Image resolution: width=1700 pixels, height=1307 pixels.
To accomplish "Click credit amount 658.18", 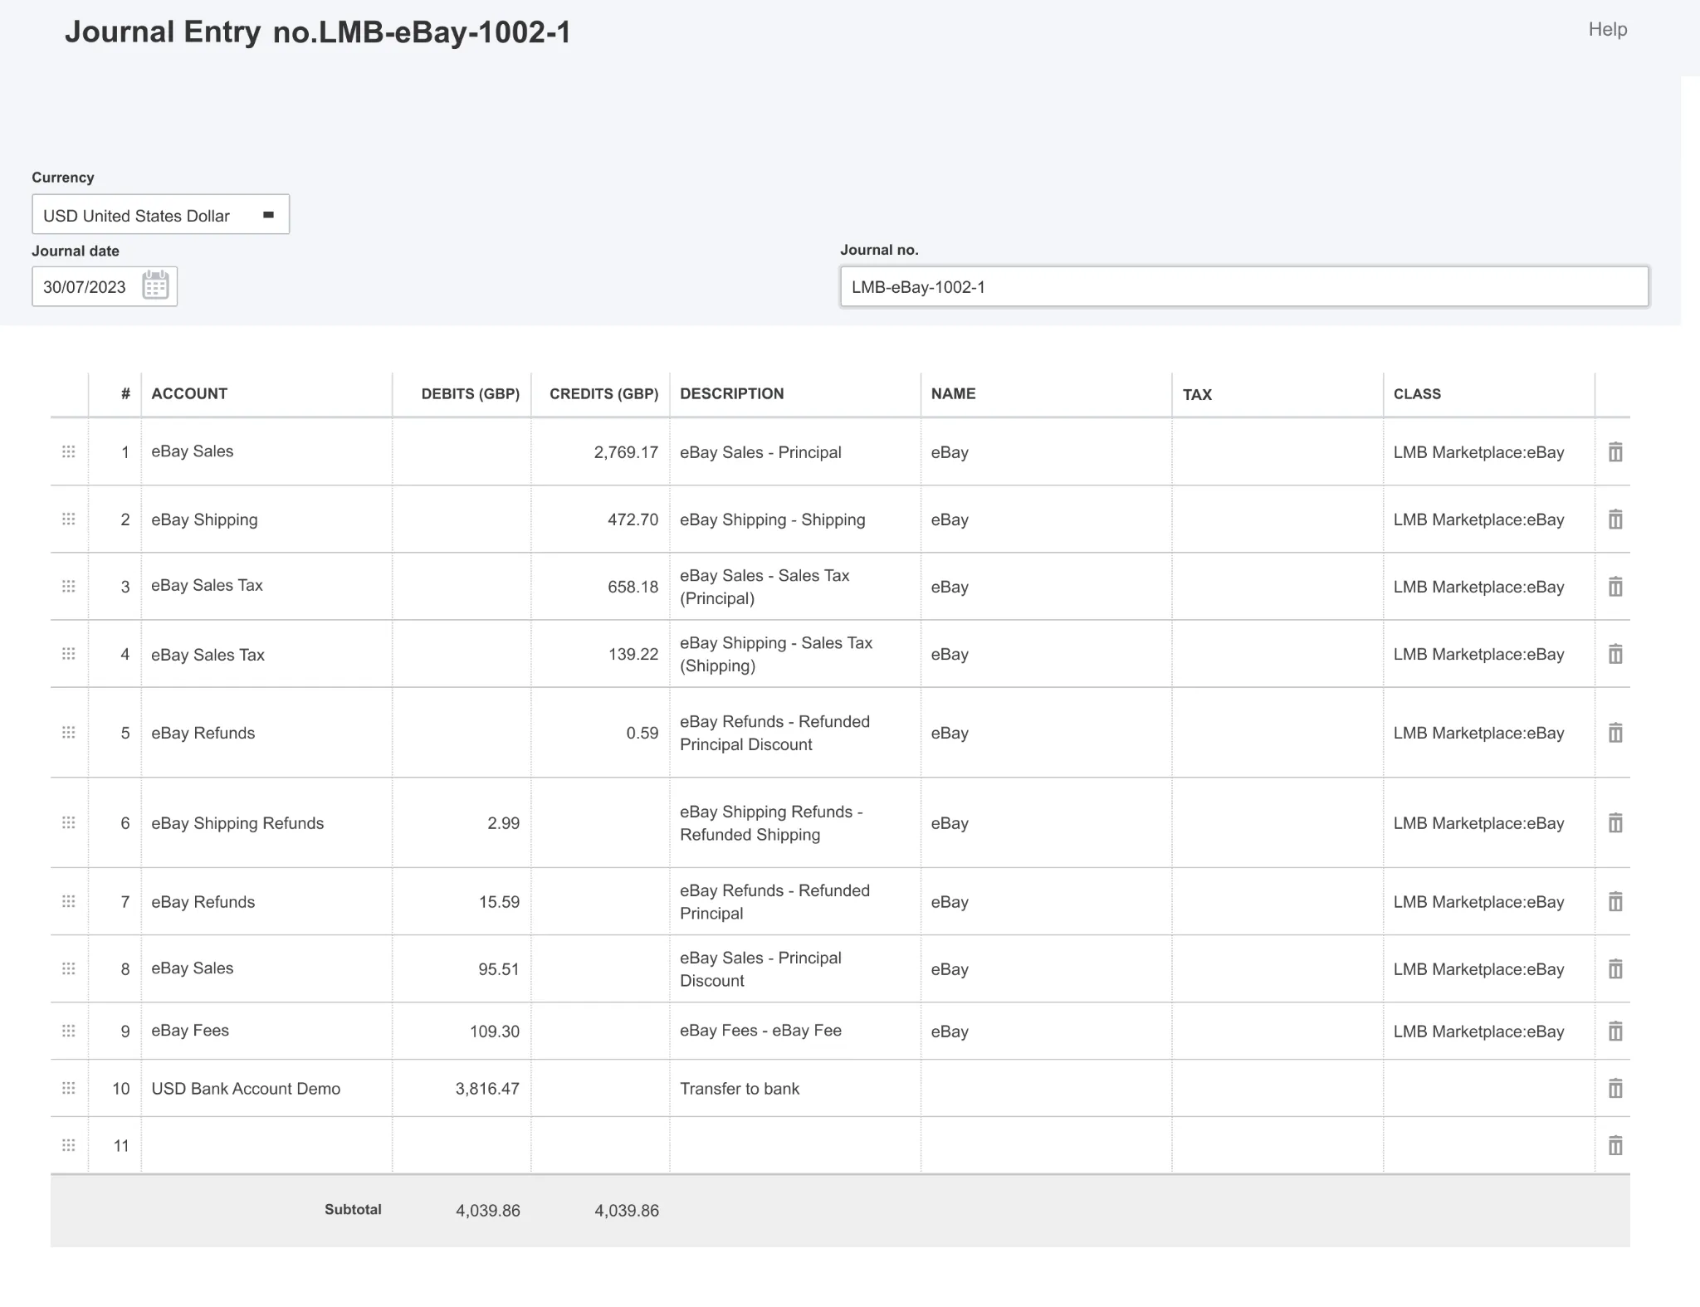I will [x=633, y=587].
